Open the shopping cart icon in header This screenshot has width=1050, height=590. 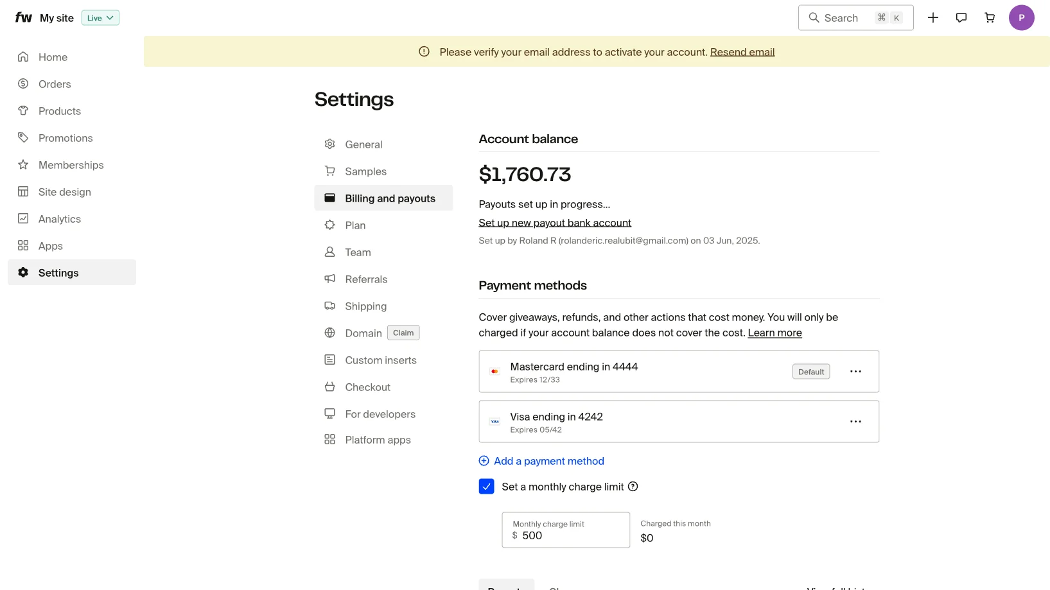[x=990, y=18]
